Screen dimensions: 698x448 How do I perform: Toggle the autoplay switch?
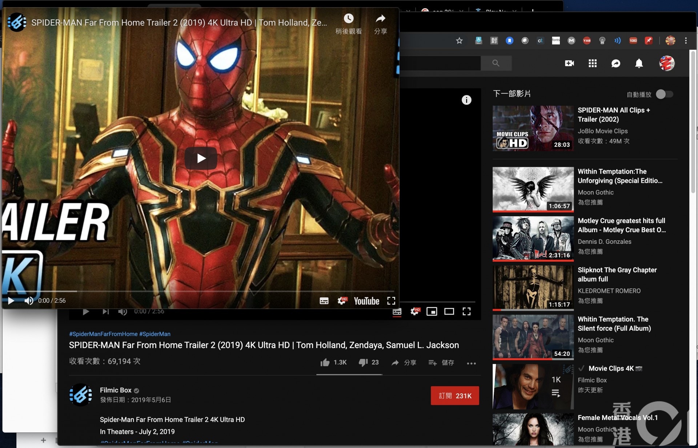(664, 94)
